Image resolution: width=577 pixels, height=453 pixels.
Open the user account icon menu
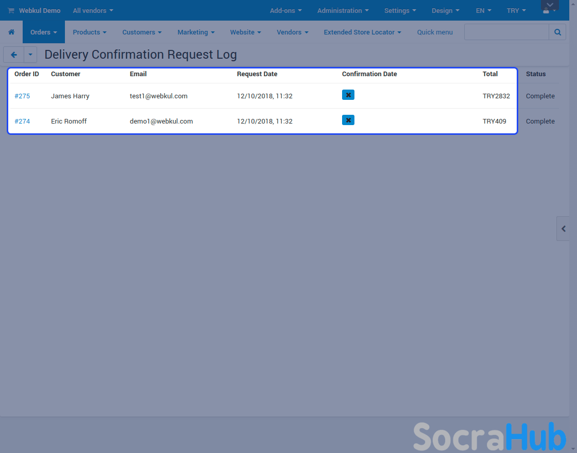[549, 11]
